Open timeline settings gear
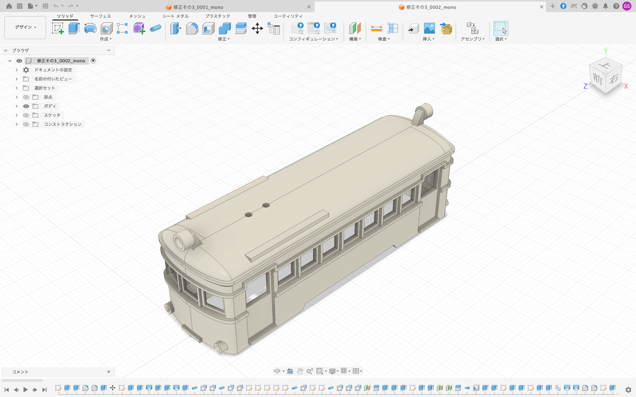The height and width of the screenshot is (397, 636). [629, 390]
